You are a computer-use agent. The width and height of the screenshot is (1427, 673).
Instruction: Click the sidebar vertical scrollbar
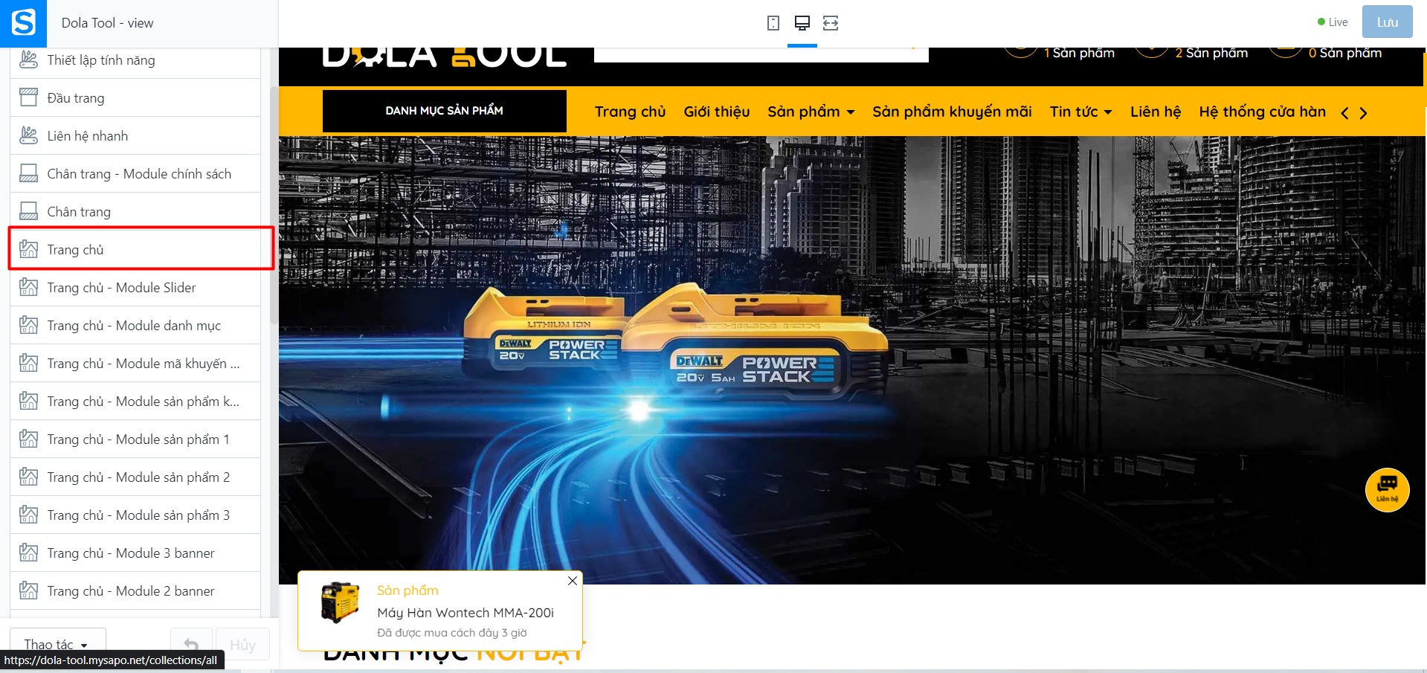(274, 205)
